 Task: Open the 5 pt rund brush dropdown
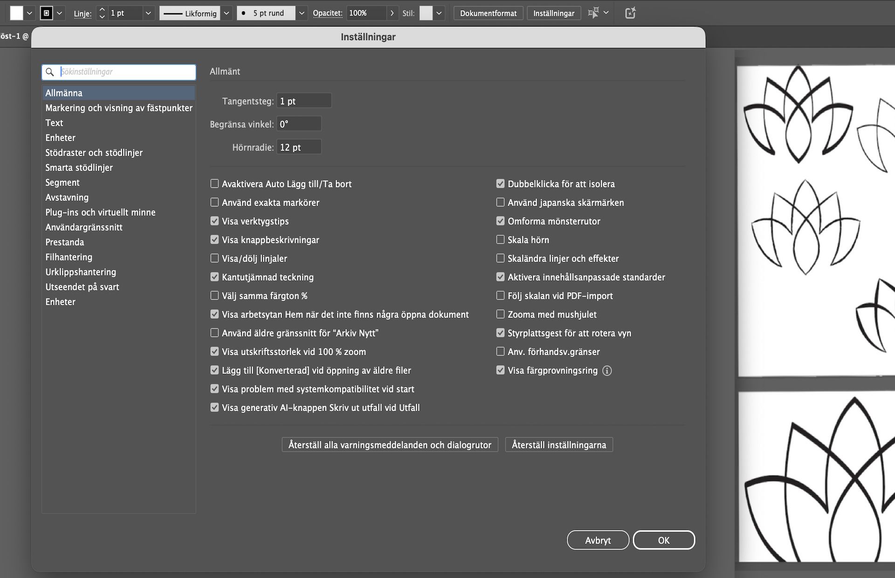[301, 13]
